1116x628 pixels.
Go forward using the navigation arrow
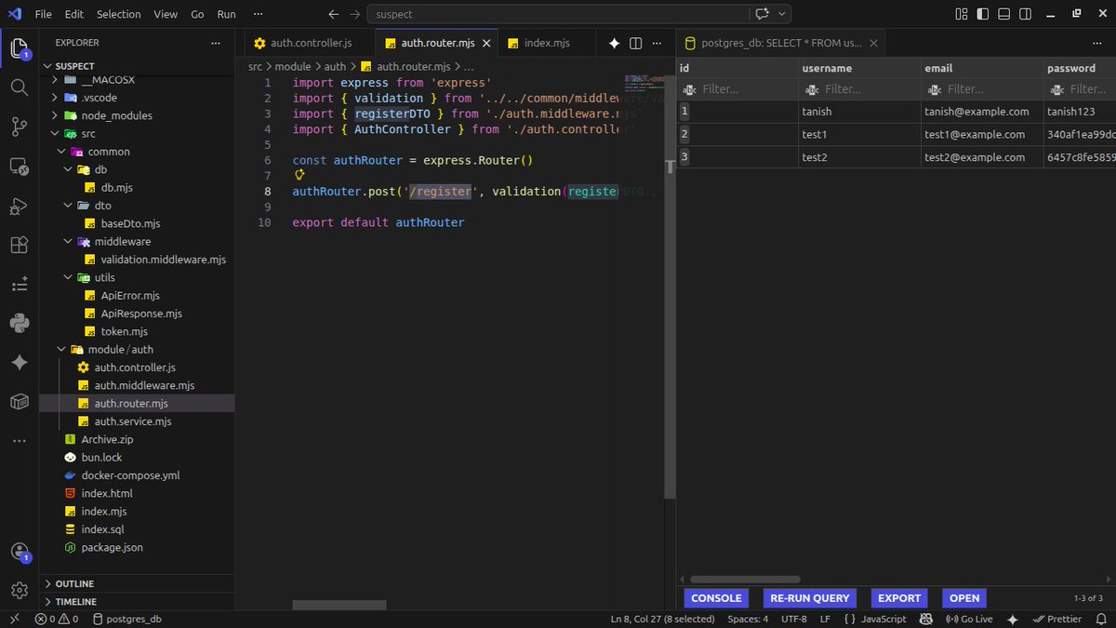coord(355,14)
